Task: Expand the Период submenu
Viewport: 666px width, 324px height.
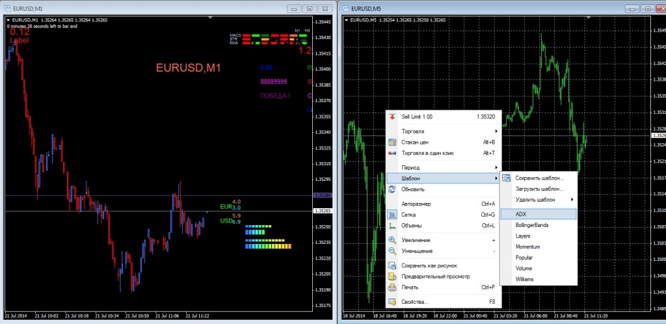Action: (444, 167)
